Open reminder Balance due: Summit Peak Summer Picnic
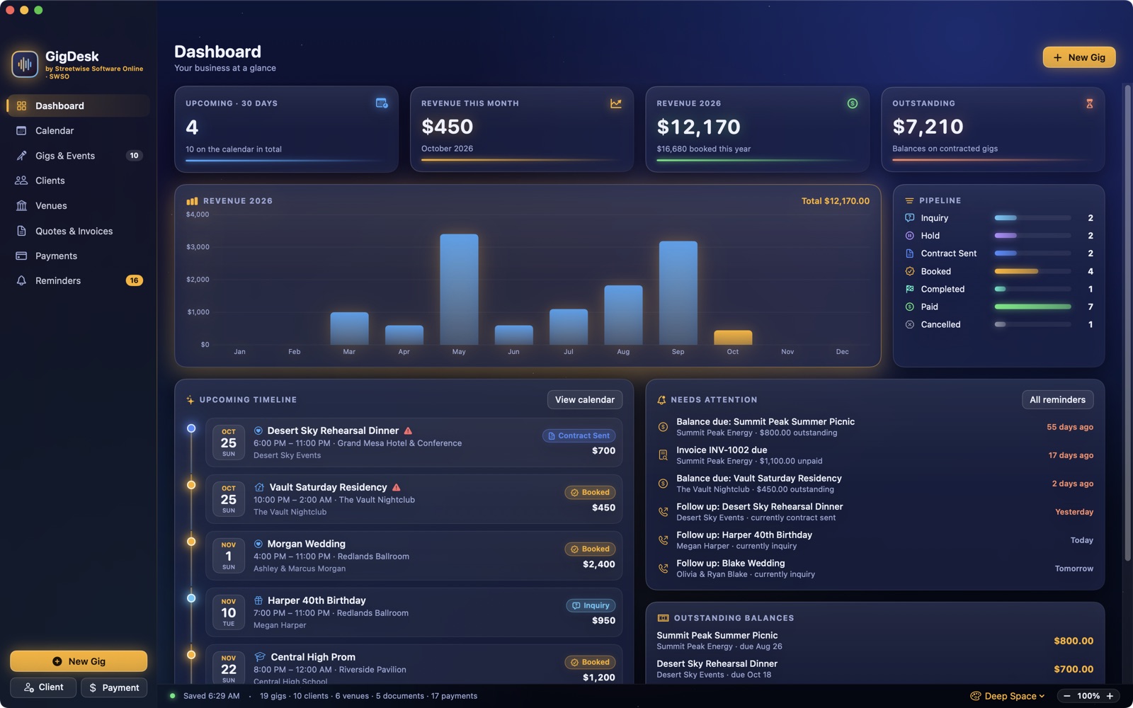The image size is (1133, 708). [875, 427]
